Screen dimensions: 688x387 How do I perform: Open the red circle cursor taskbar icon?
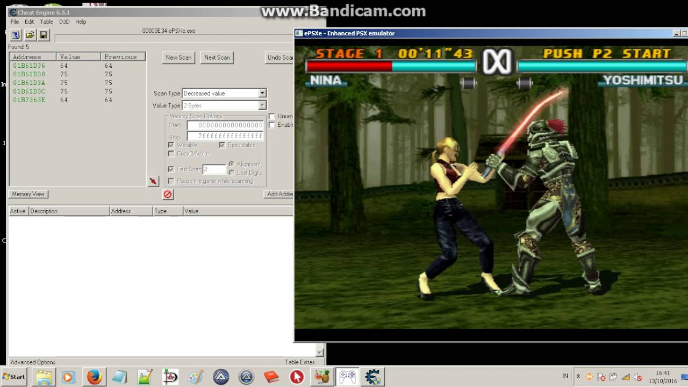(297, 377)
